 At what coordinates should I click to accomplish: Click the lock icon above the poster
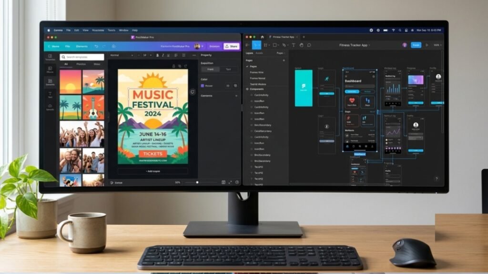tap(173, 66)
